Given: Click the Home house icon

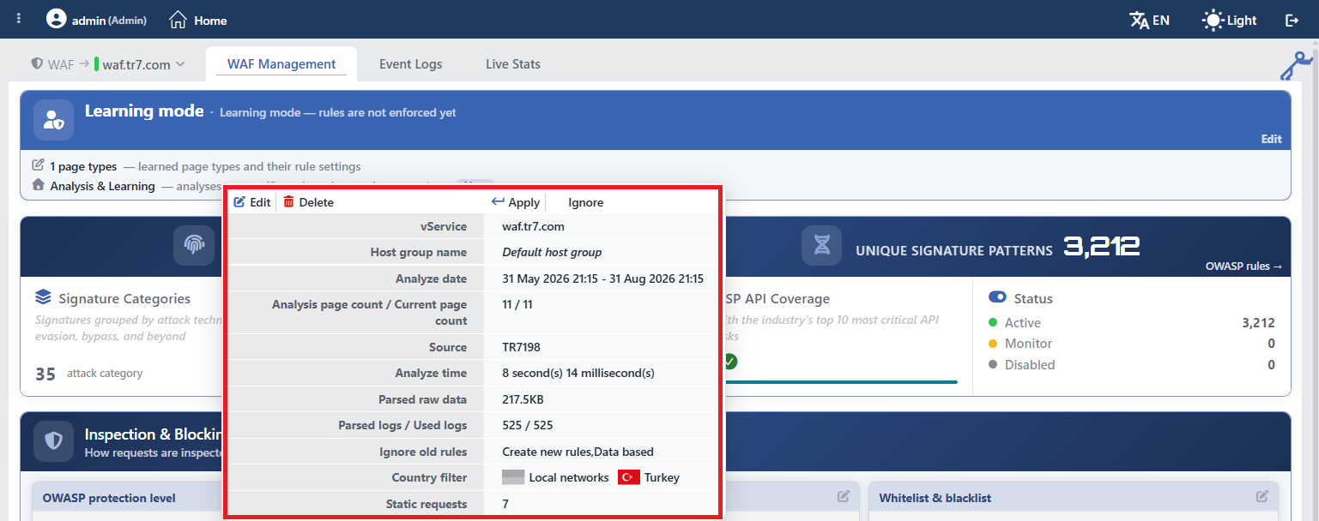Looking at the screenshot, I should 178,20.
